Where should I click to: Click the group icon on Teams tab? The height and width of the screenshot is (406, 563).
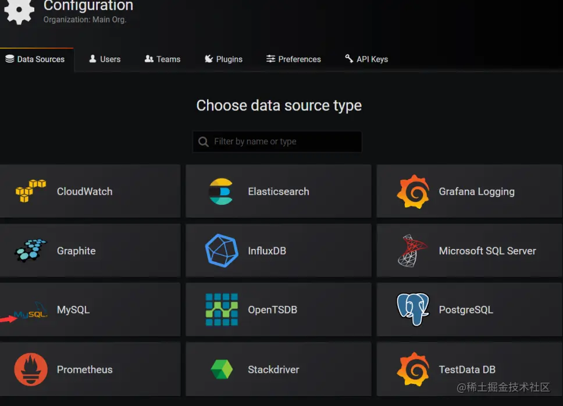click(x=149, y=59)
